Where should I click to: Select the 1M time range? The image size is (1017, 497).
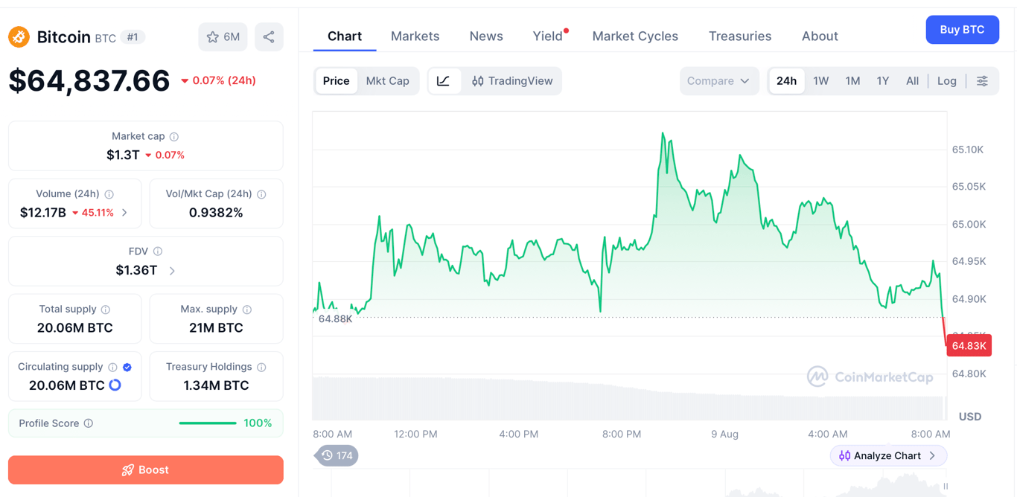(x=853, y=81)
